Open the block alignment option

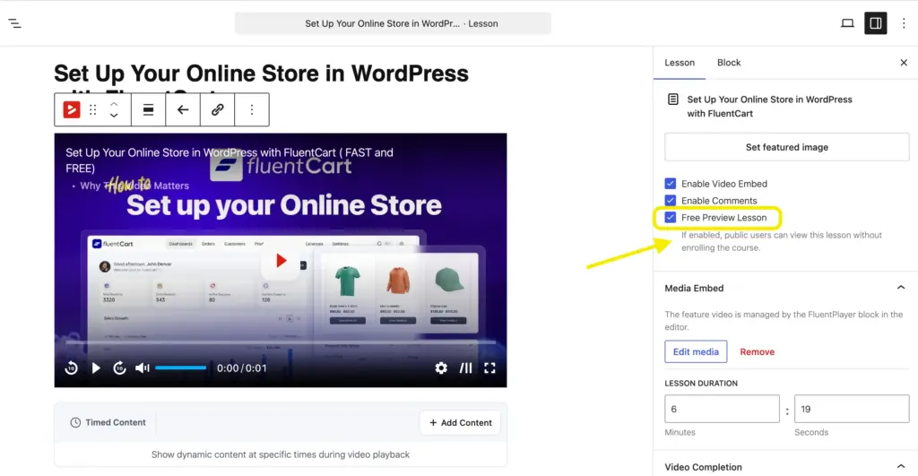click(x=148, y=109)
